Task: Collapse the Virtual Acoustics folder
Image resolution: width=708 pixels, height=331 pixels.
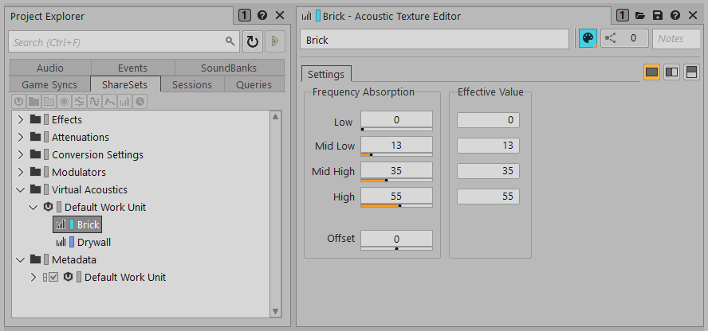Action: (21, 189)
